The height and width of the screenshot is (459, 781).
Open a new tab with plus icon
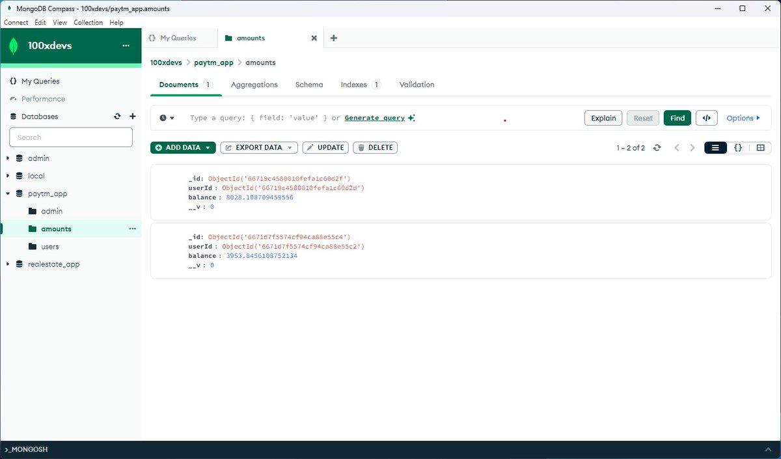point(334,38)
